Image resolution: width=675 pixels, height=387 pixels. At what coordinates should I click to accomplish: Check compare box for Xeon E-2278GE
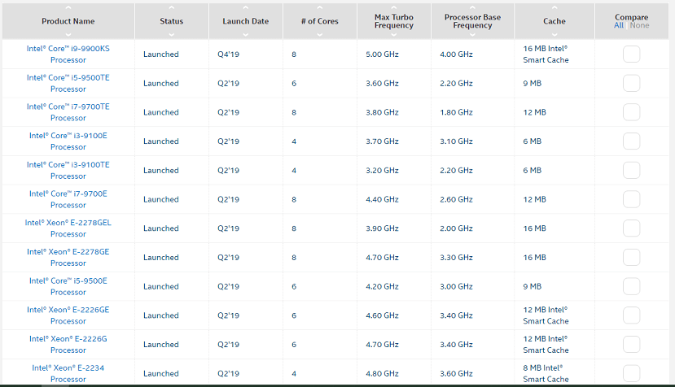coord(631,257)
